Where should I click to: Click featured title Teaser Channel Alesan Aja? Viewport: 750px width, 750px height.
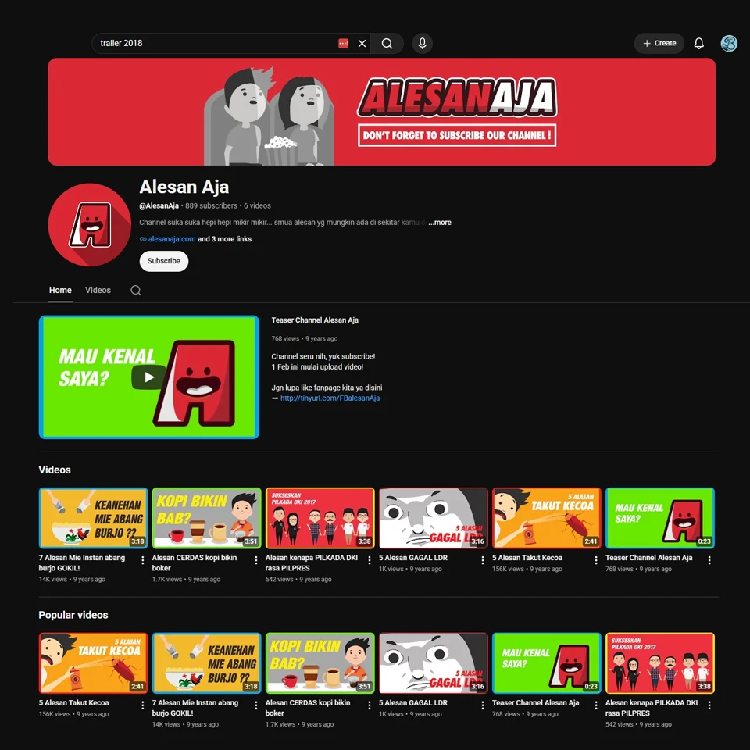coord(315,320)
